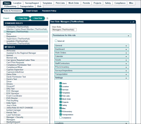
Task: Collapse the Settings permissions section
Action: [x=92, y=78]
